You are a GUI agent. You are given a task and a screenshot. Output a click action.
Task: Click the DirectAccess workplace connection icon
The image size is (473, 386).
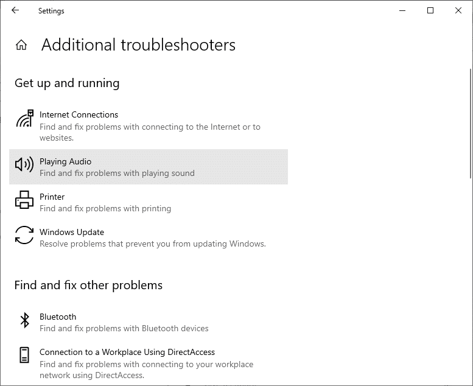click(x=24, y=356)
